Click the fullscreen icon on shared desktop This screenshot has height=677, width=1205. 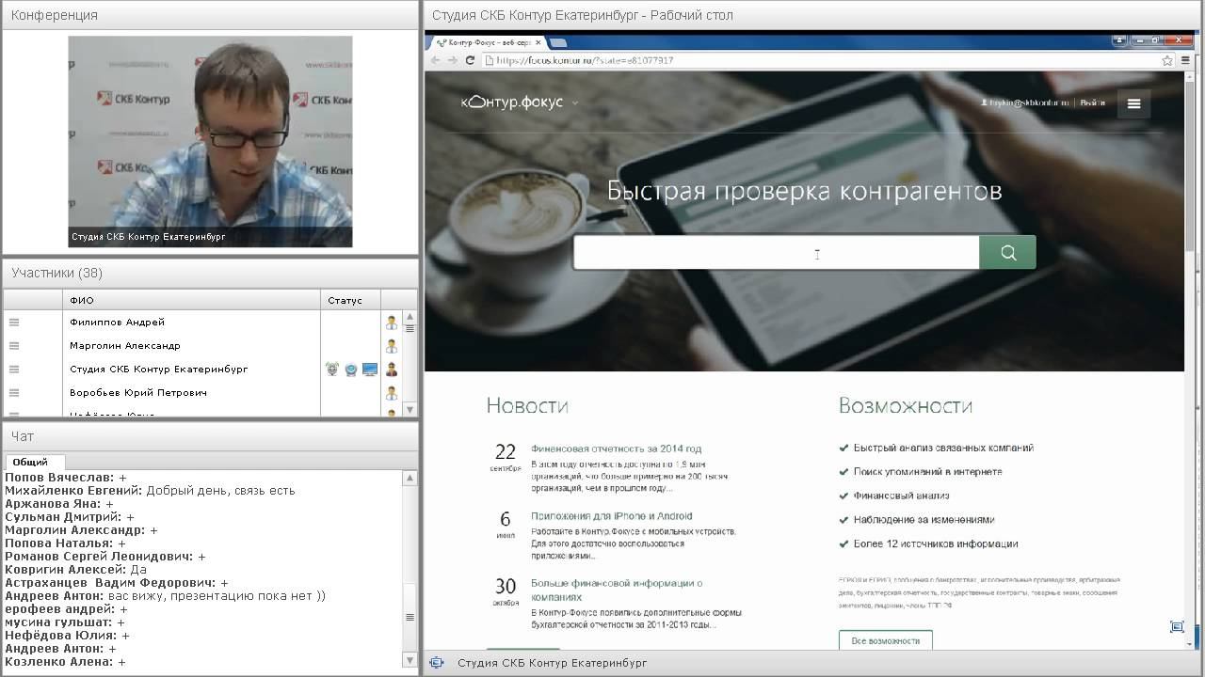tap(1177, 627)
